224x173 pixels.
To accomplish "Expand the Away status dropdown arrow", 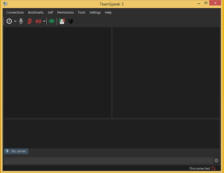I will click(15, 21).
